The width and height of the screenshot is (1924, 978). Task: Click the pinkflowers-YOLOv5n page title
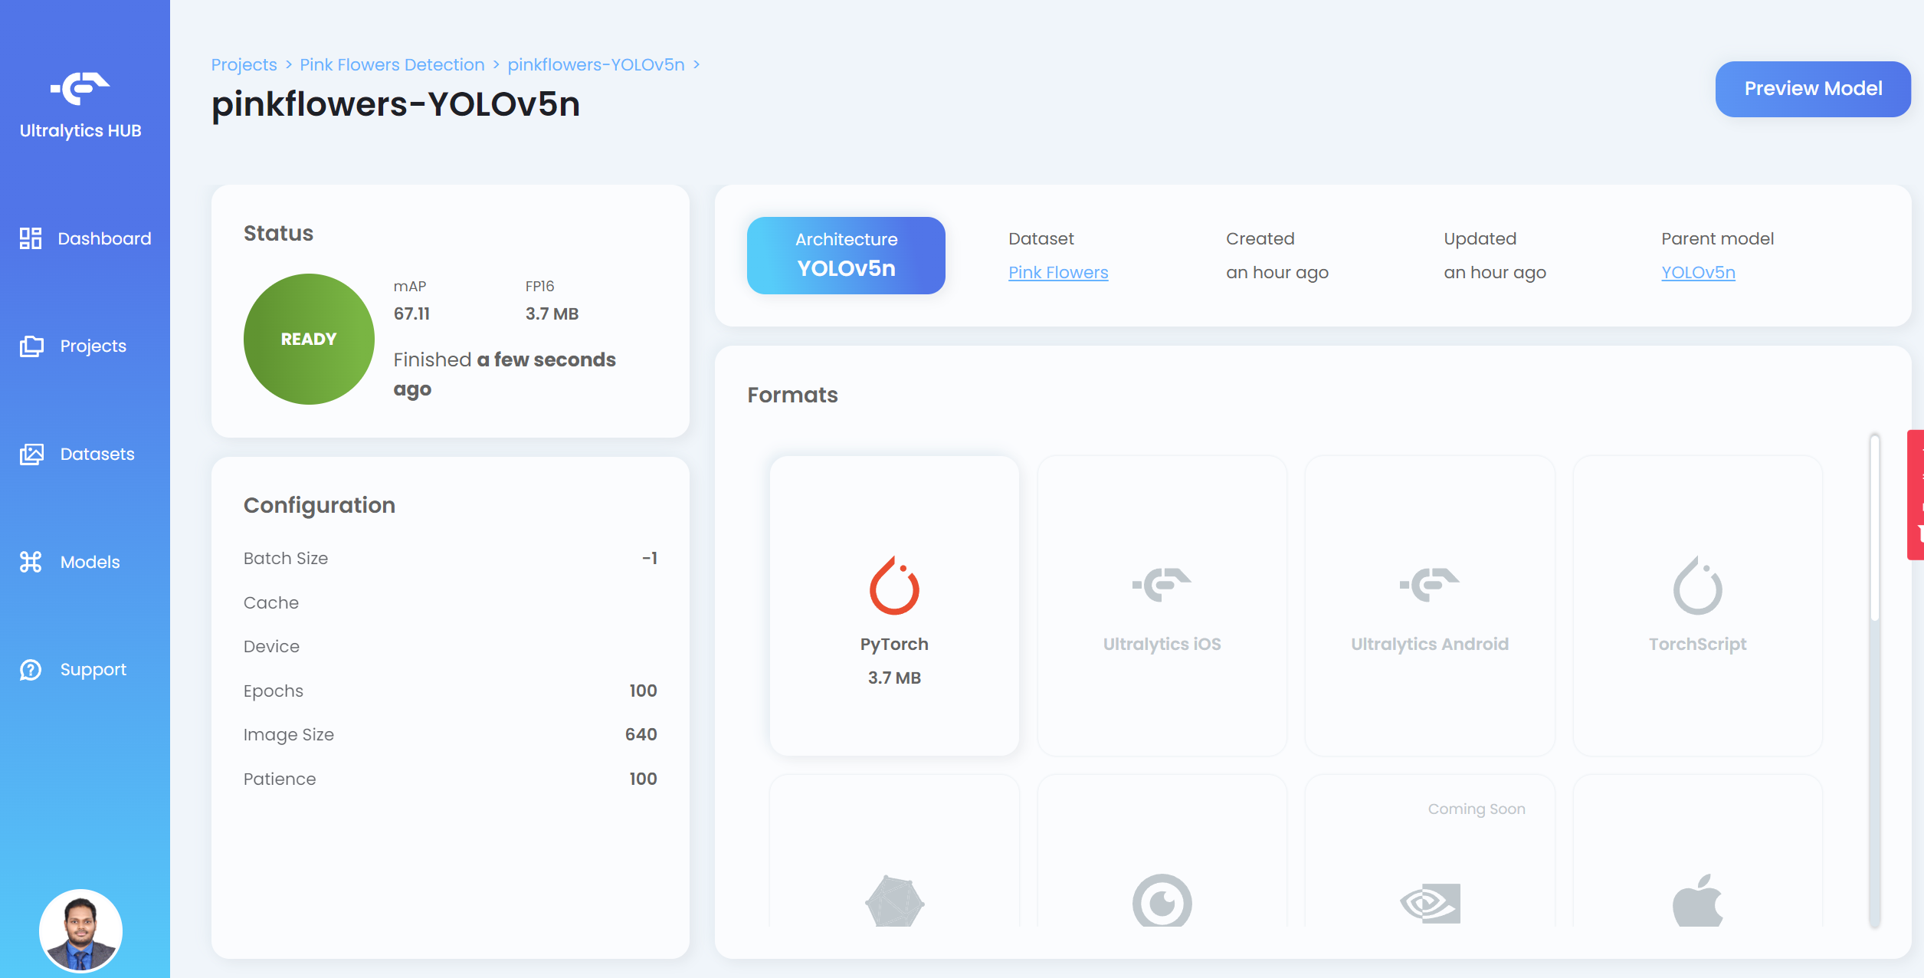coord(396,104)
